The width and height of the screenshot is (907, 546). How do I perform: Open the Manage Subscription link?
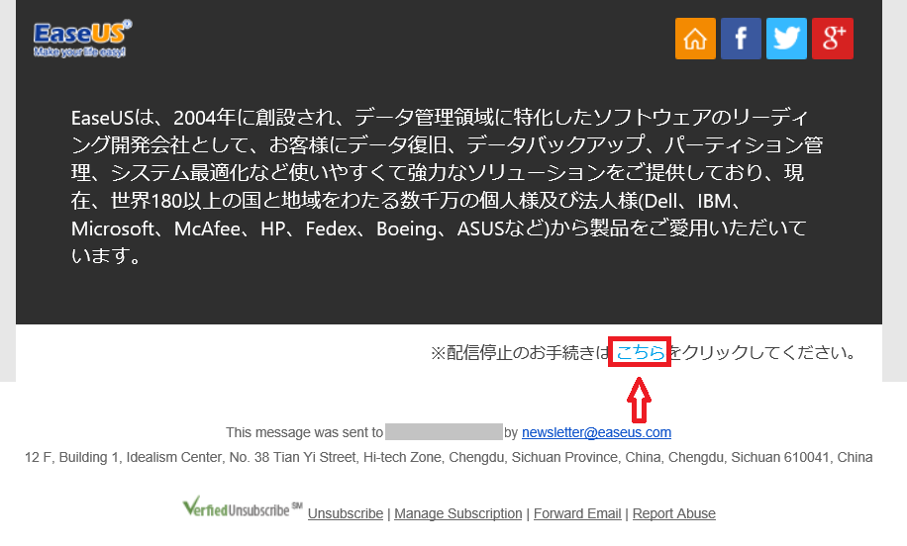(458, 513)
